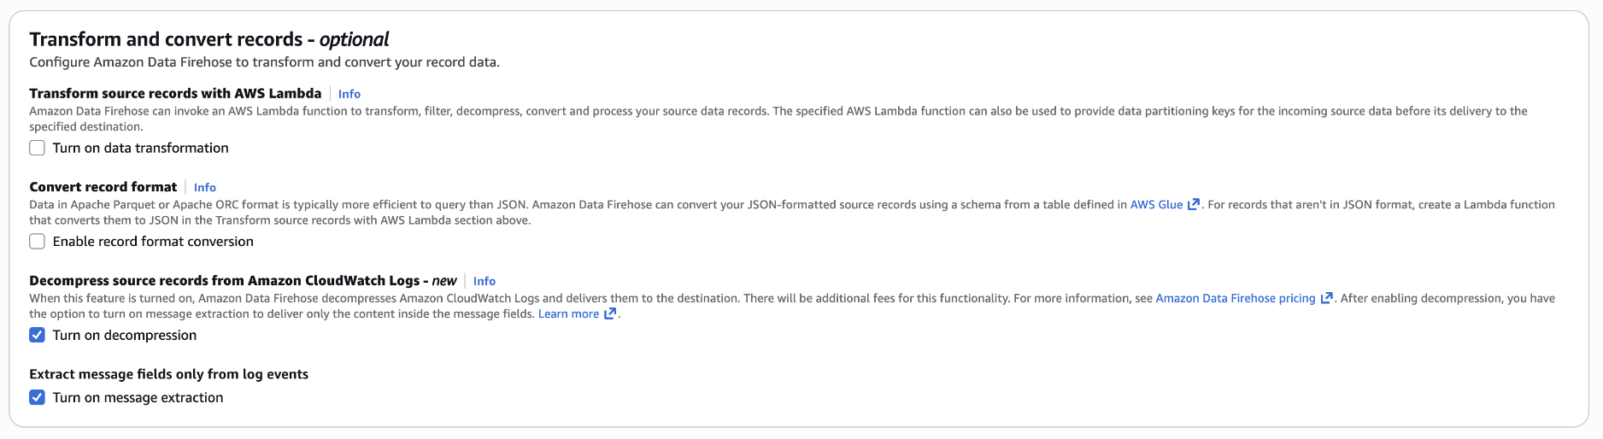
Task: Enable the data transformation checkbox
Action: pos(38,148)
